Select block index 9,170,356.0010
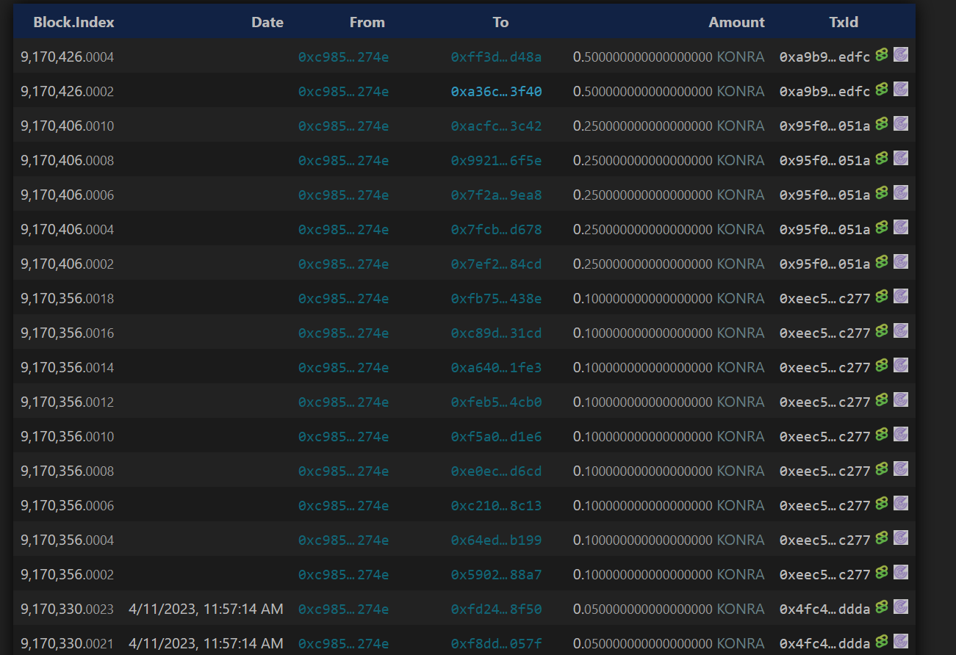The height and width of the screenshot is (655, 956). click(x=68, y=436)
